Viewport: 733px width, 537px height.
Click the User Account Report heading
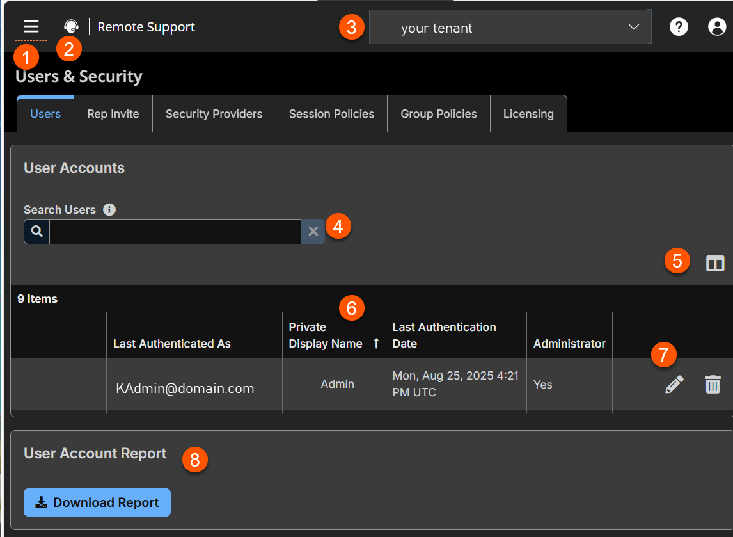tap(95, 453)
